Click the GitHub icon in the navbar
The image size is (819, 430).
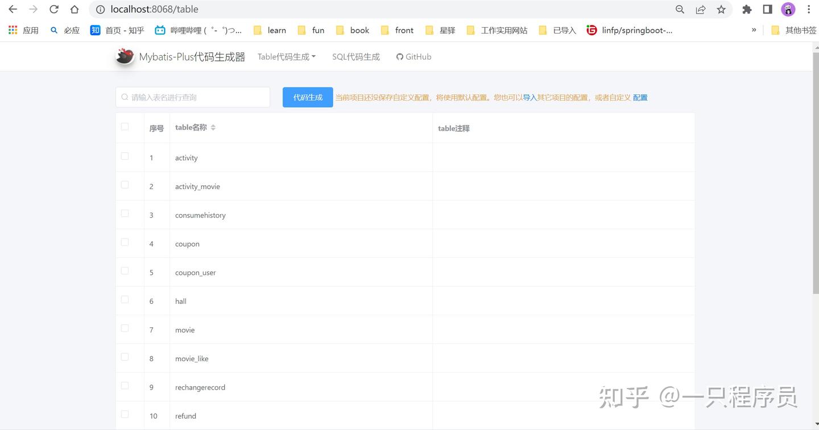tap(399, 56)
